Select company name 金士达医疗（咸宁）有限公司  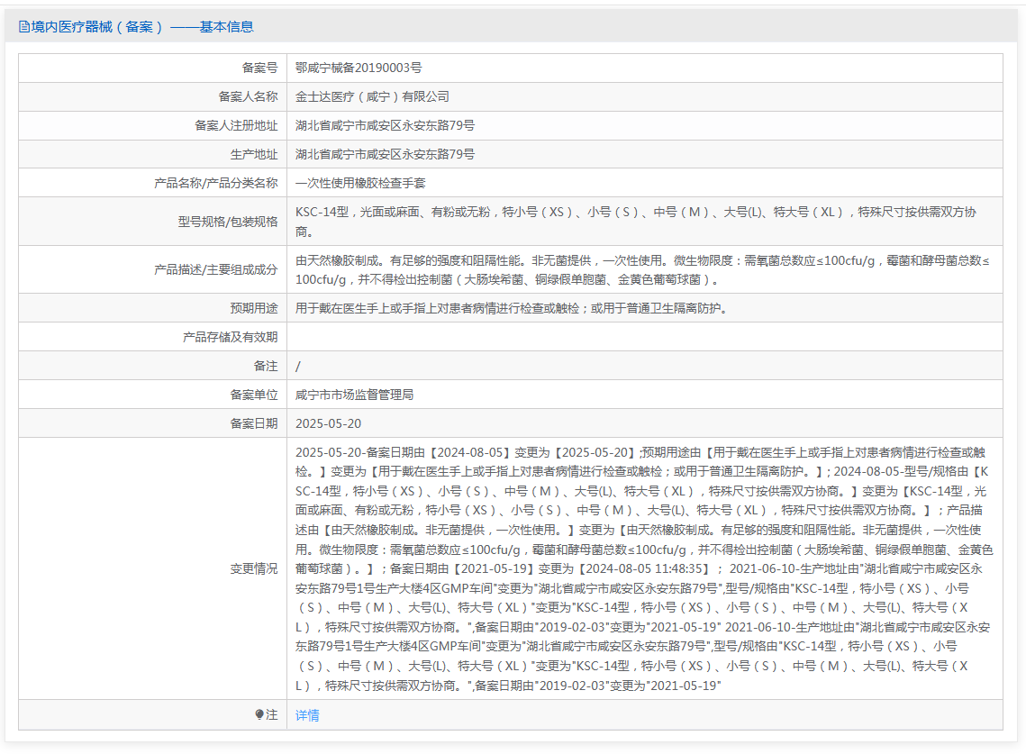[372, 97]
